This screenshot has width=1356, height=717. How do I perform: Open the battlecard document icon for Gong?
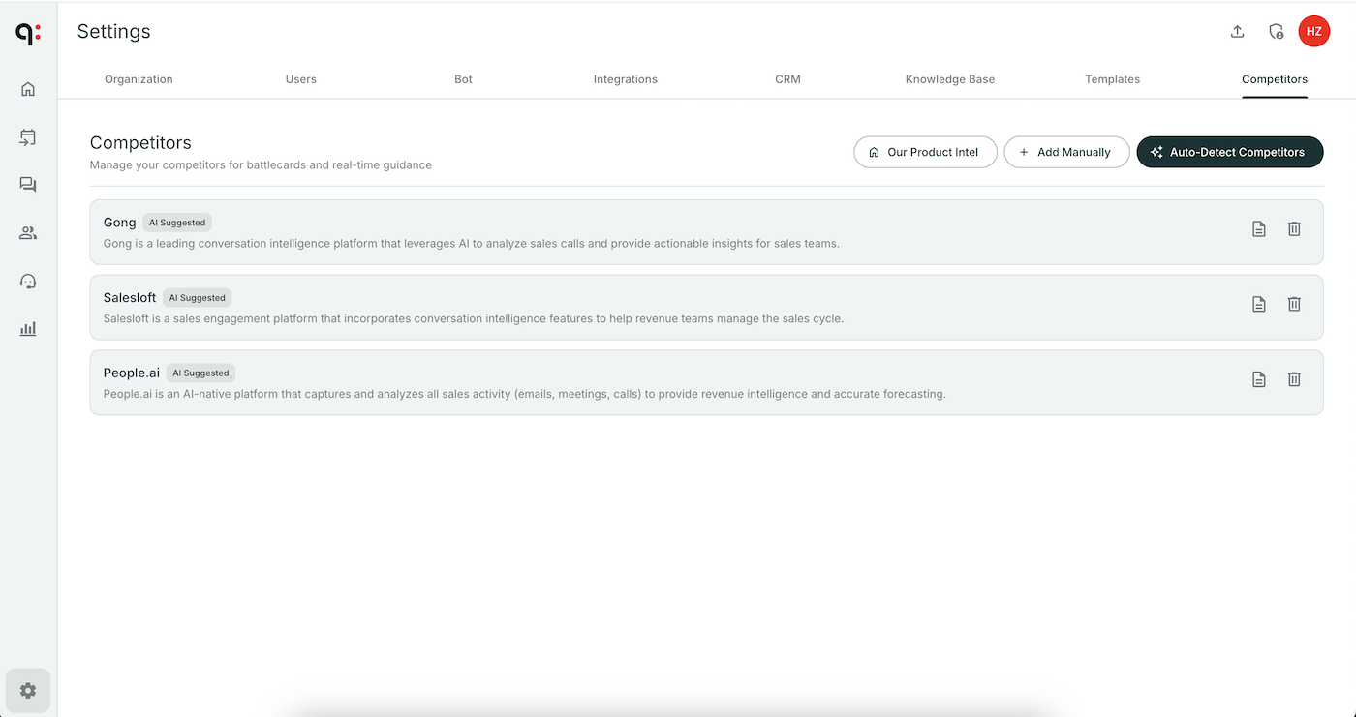[x=1259, y=228]
